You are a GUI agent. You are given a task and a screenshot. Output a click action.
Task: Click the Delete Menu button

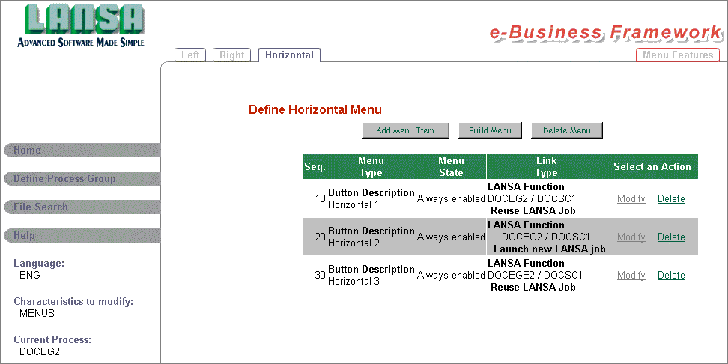click(x=567, y=130)
